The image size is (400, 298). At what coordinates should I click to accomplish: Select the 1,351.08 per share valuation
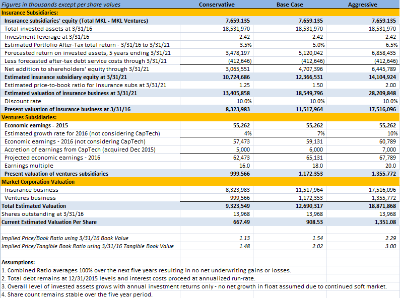tap(385, 222)
